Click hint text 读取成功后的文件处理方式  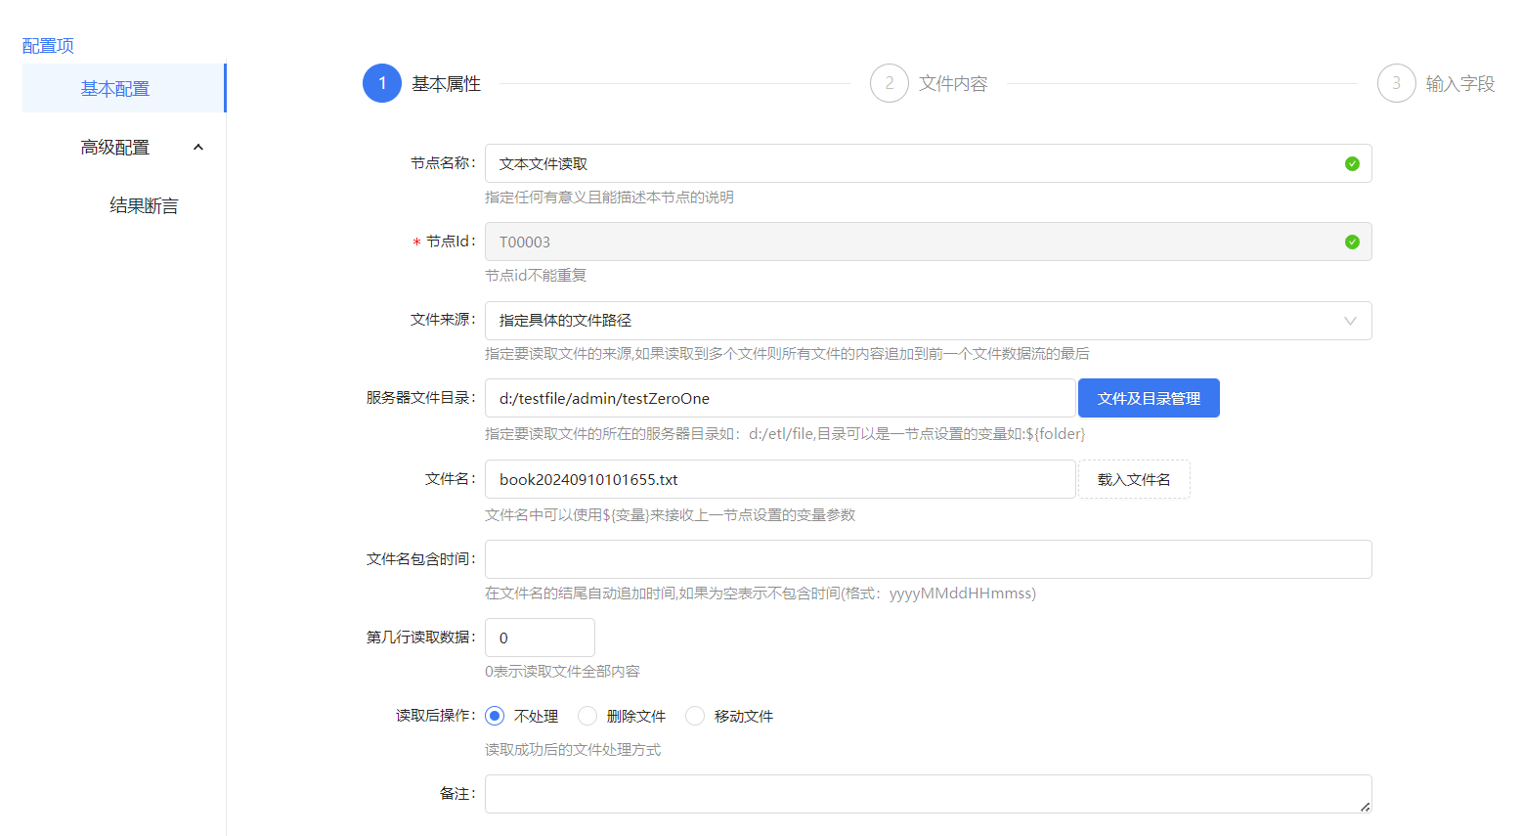coord(573,750)
